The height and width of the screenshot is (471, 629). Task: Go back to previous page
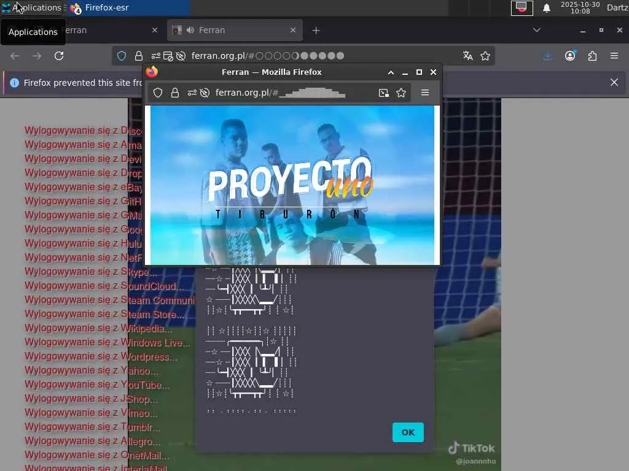click(x=15, y=56)
